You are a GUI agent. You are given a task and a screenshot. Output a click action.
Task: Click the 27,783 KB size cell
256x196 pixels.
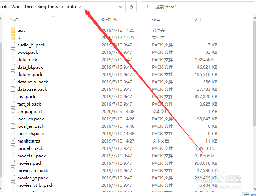click(207, 89)
